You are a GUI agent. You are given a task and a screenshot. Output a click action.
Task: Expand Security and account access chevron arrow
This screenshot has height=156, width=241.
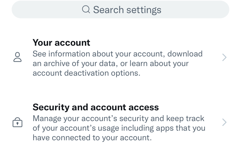coord(224,122)
